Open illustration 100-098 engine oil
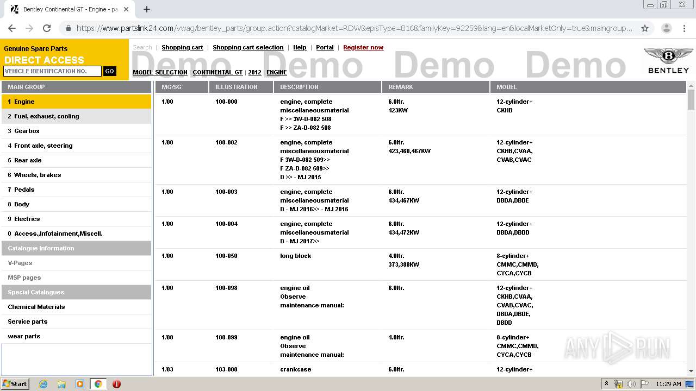Viewport: 696px width, 391px height. coord(421,305)
